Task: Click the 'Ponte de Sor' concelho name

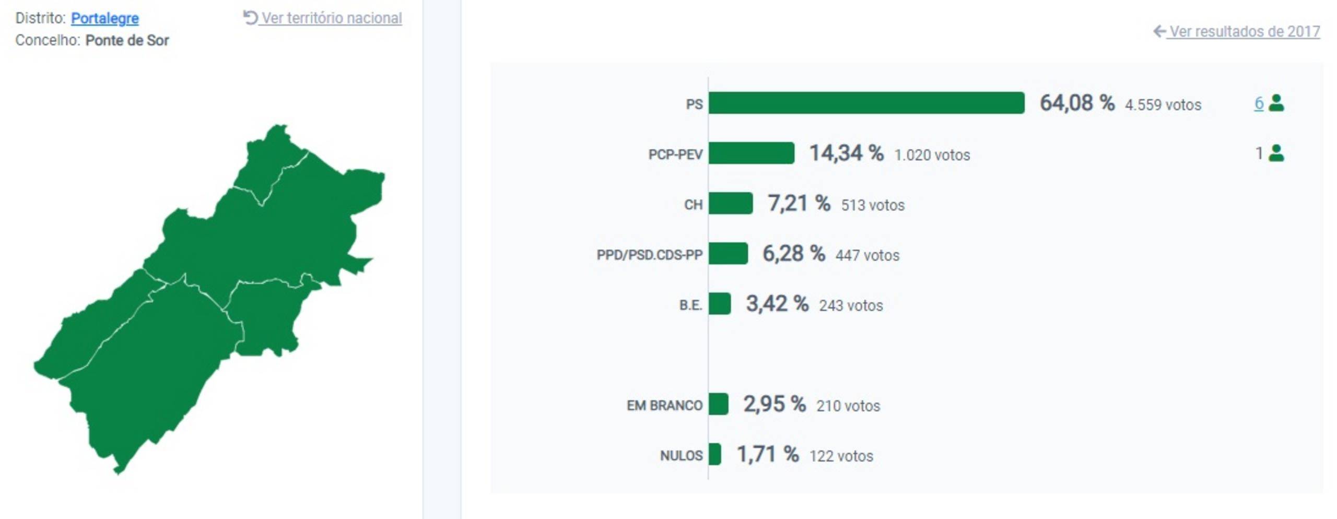Action: 127,41
